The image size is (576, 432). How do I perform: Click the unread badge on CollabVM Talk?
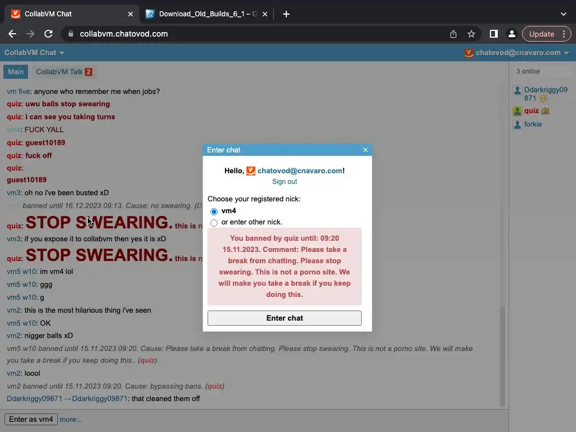(88, 72)
